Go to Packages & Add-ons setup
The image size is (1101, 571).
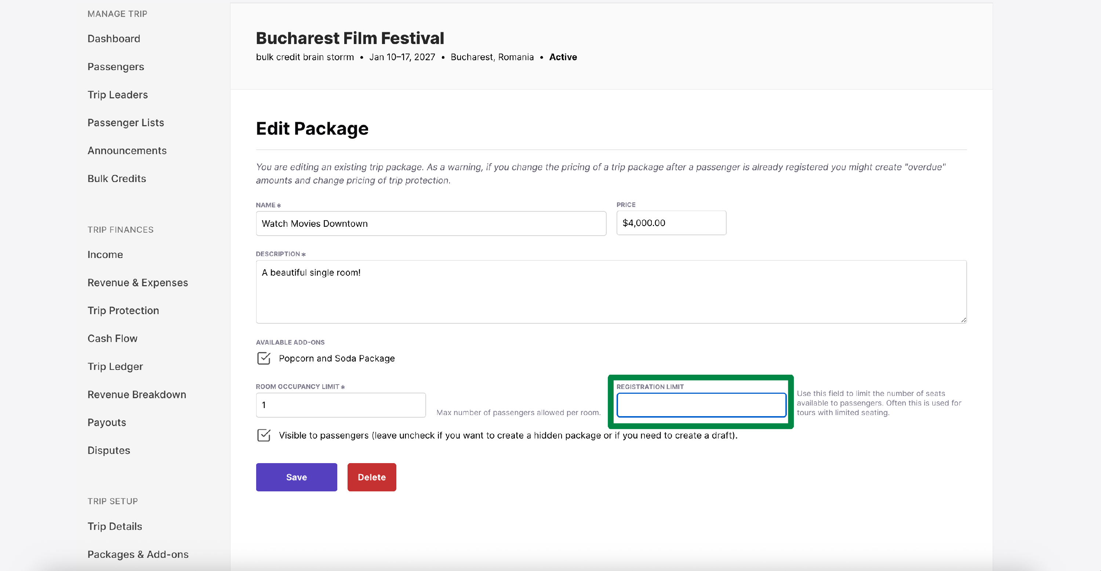[x=138, y=554]
